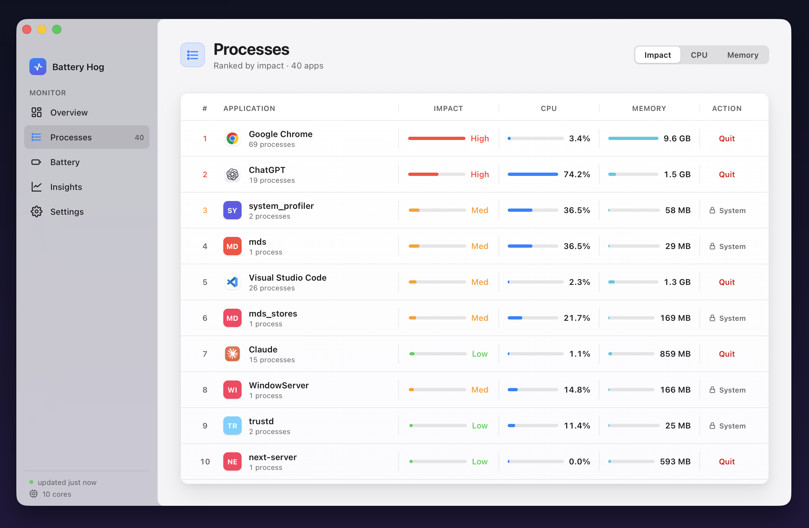Click the NE badge for next-server
This screenshot has height=528, width=809.
(232, 462)
